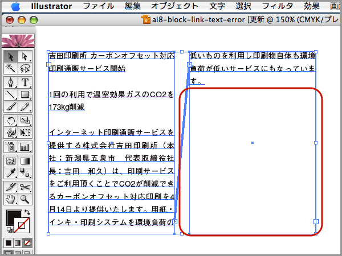Select the Blend tool

[x=25, y=173]
